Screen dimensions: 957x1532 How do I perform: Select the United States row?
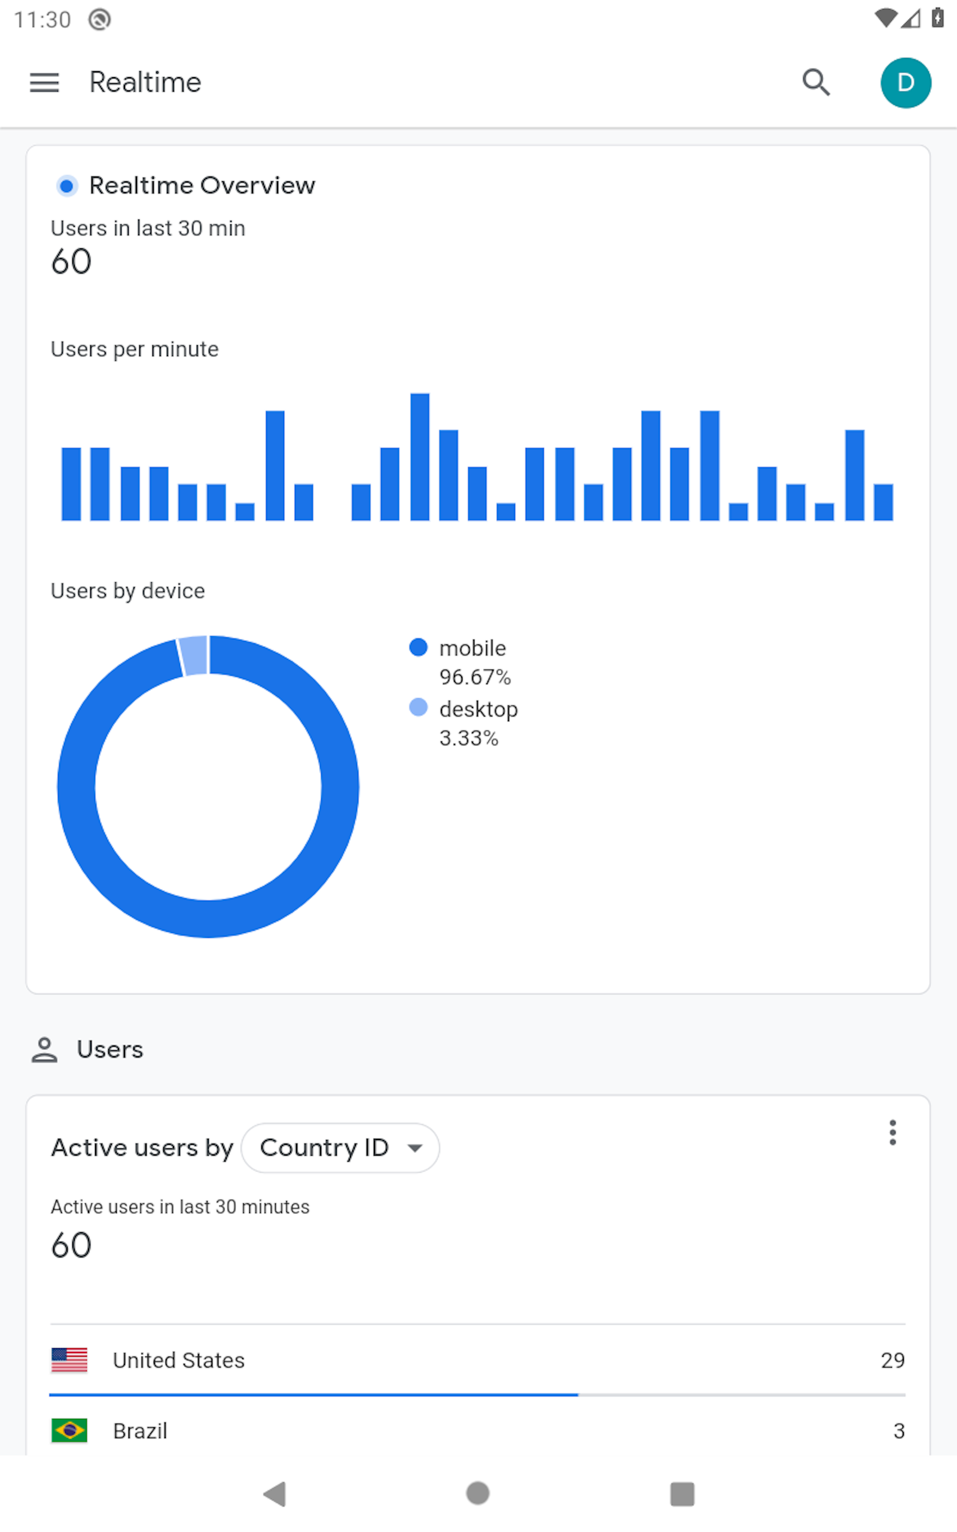click(478, 1360)
